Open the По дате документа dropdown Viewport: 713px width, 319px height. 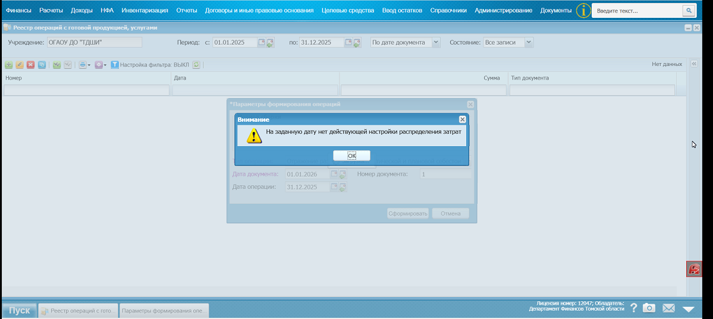436,42
